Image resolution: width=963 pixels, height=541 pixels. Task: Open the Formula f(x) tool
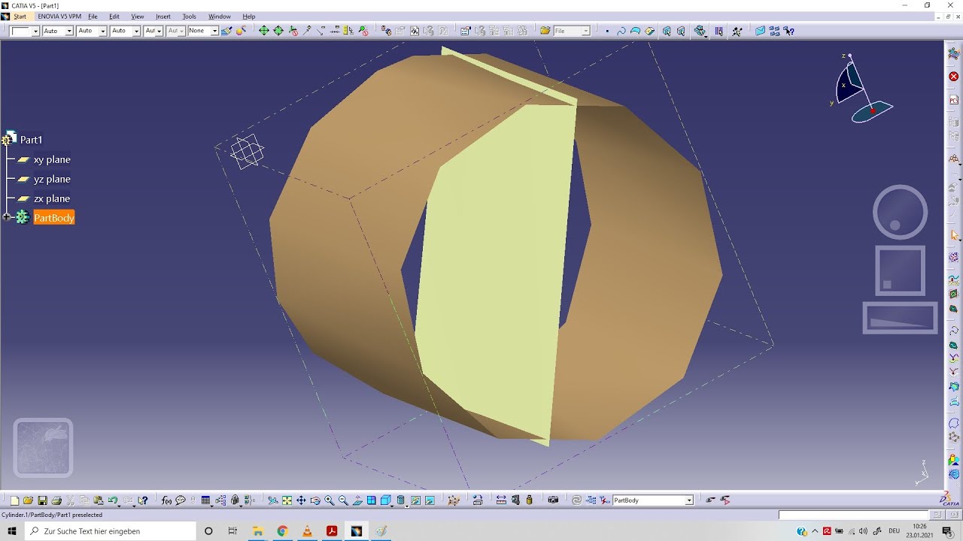pos(166,500)
